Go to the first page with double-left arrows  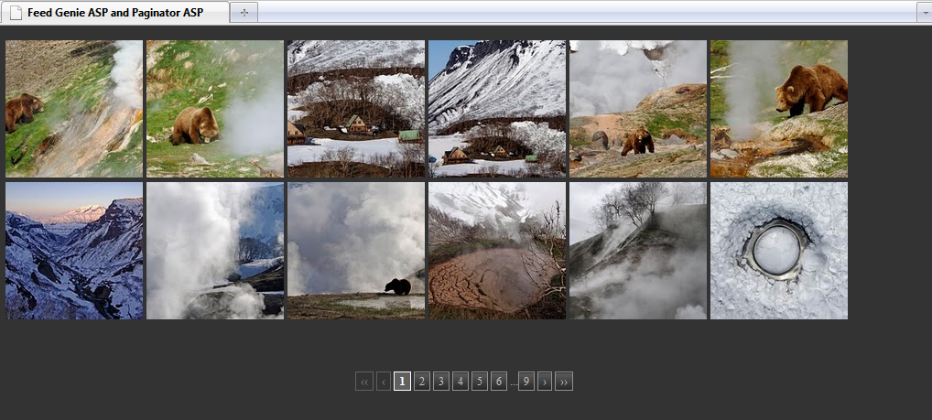pos(364,382)
